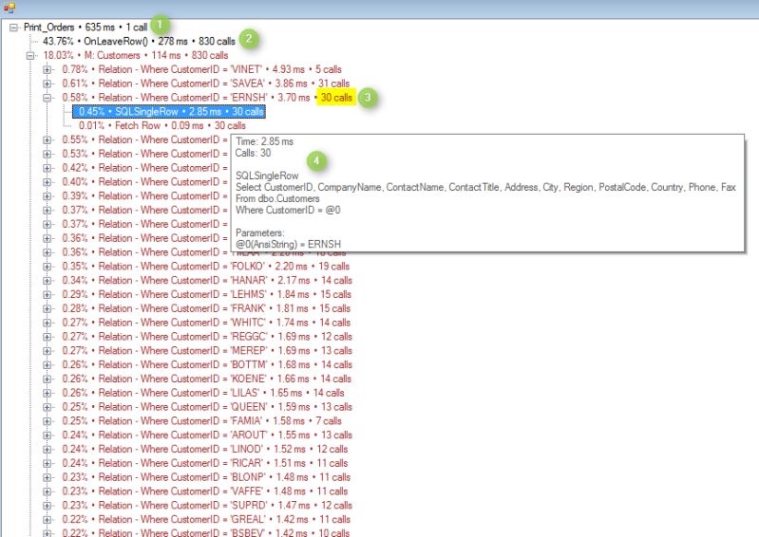This screenshot has width=759, height=537.
Task: Expand the 'RICAR' relation node
Action: 47,463
